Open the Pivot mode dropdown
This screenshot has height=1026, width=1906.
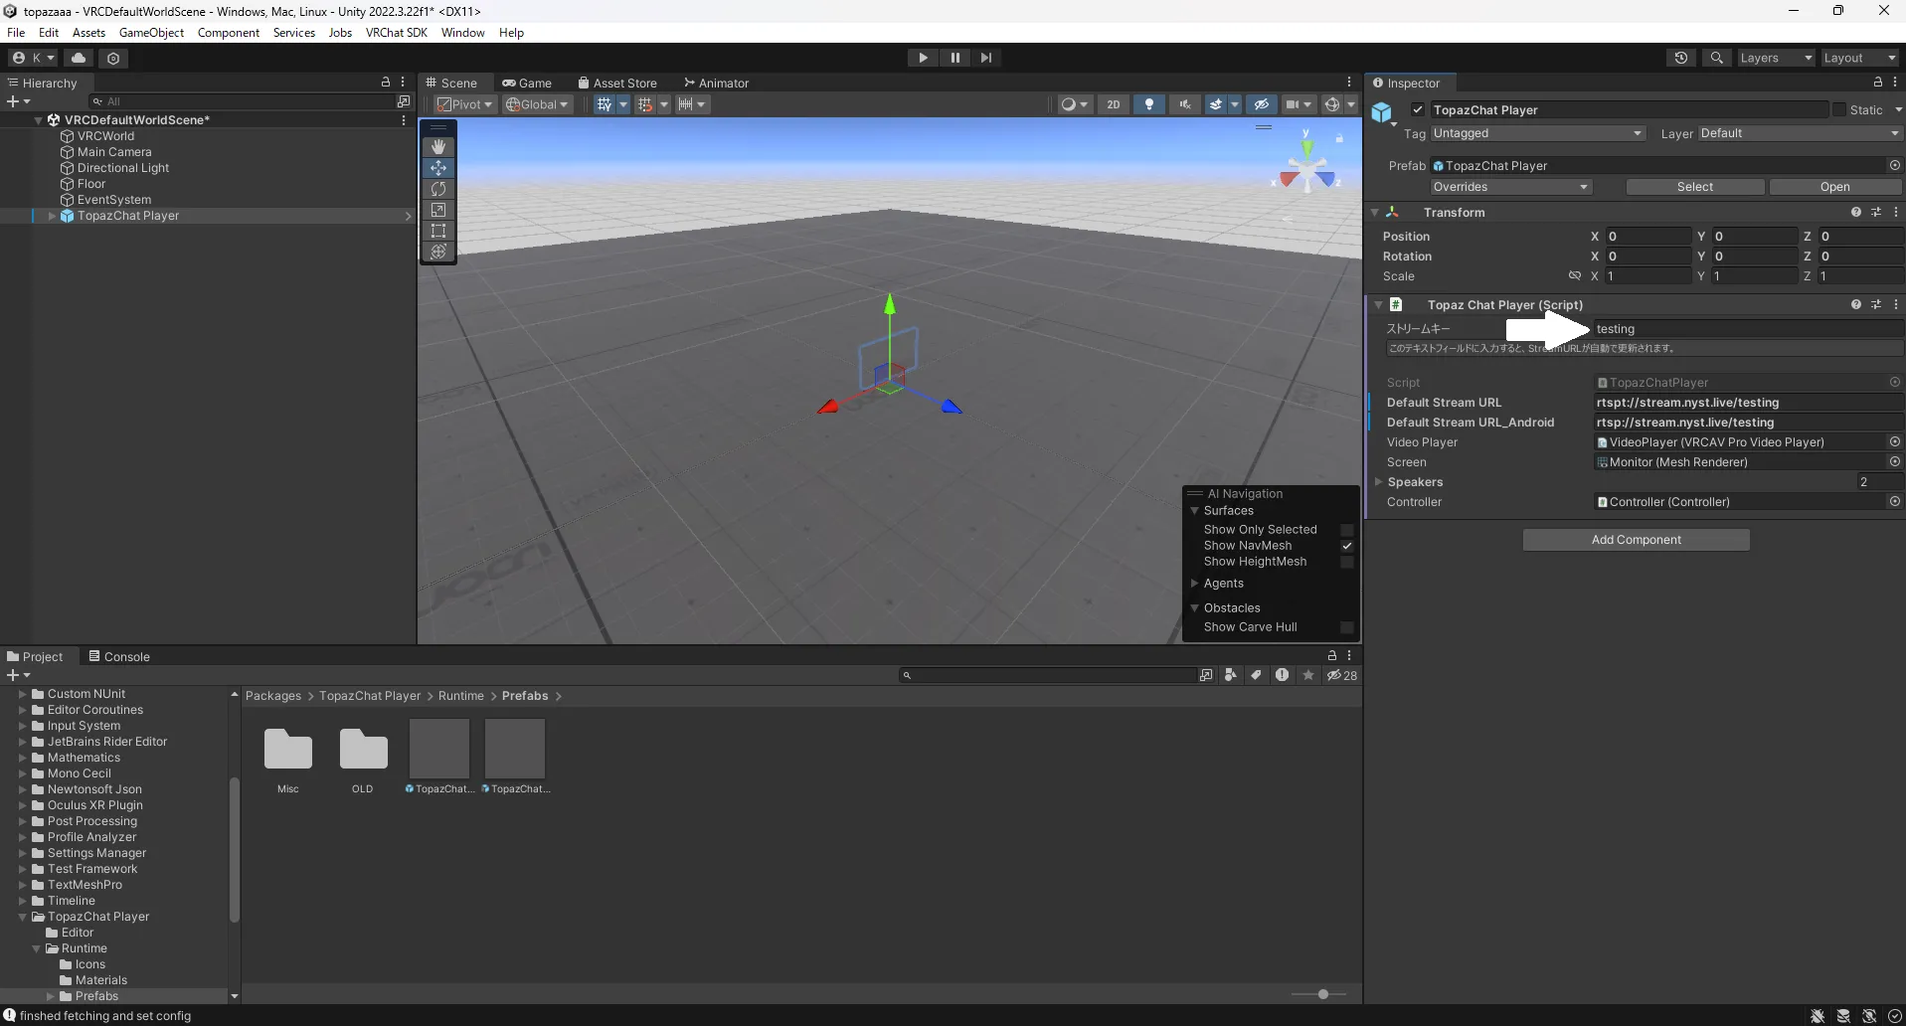[465, 104]
